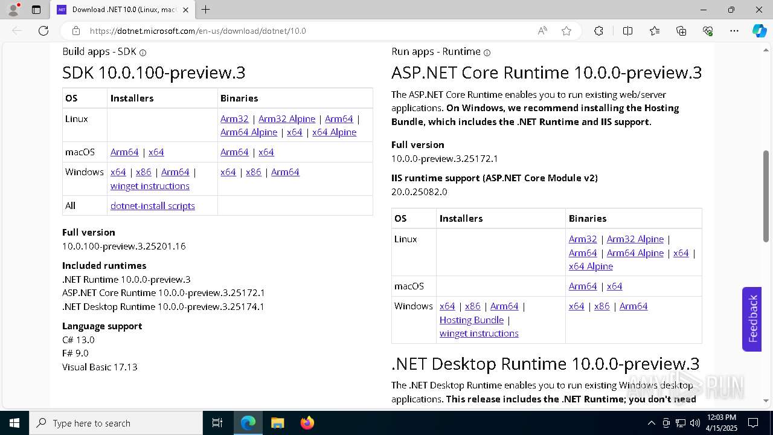This screenshot has width=773, height=435.
Task: Select IIS runtime version 20.0.25082.0 text
Action: click(x=419, y=192)
